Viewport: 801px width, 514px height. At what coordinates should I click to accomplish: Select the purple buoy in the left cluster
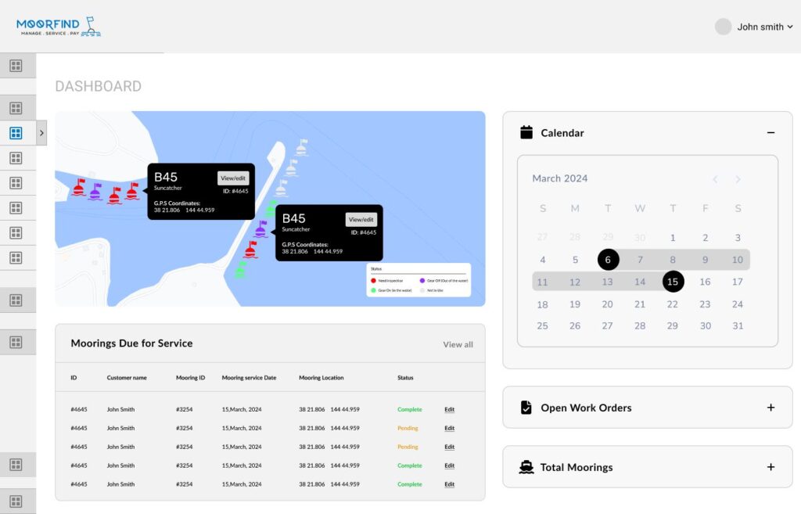point(95,192)
